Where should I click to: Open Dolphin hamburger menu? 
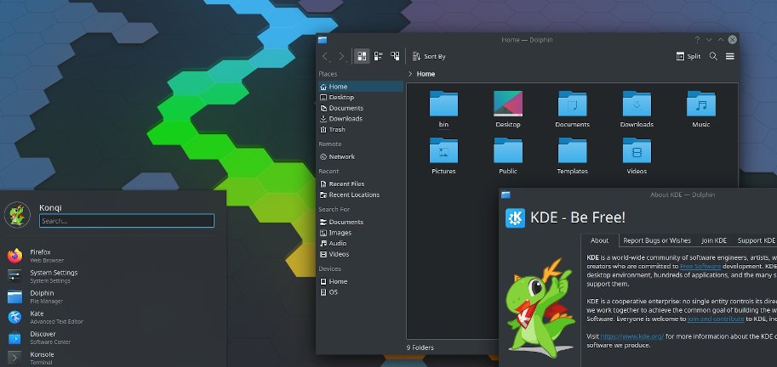(730, 56)
